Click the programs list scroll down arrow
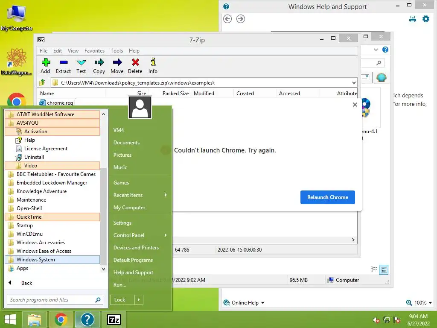The image size is (437, 328). 103,269
